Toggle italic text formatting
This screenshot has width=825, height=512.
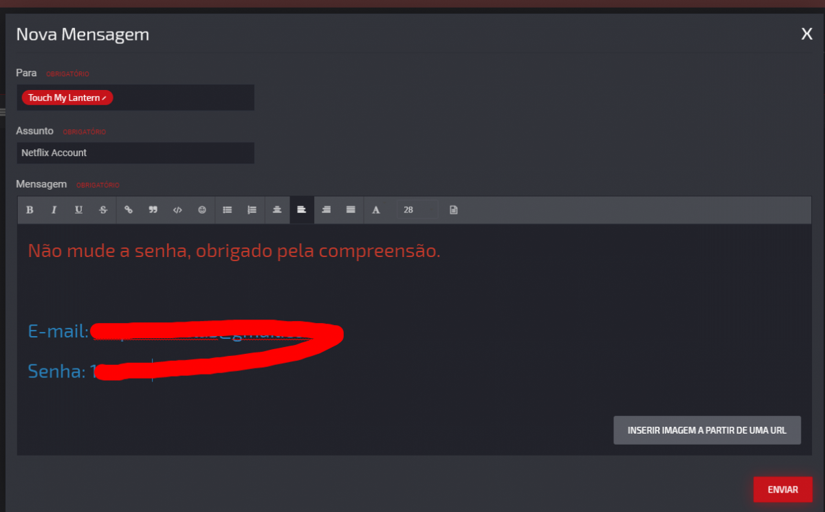coord(54,210)
